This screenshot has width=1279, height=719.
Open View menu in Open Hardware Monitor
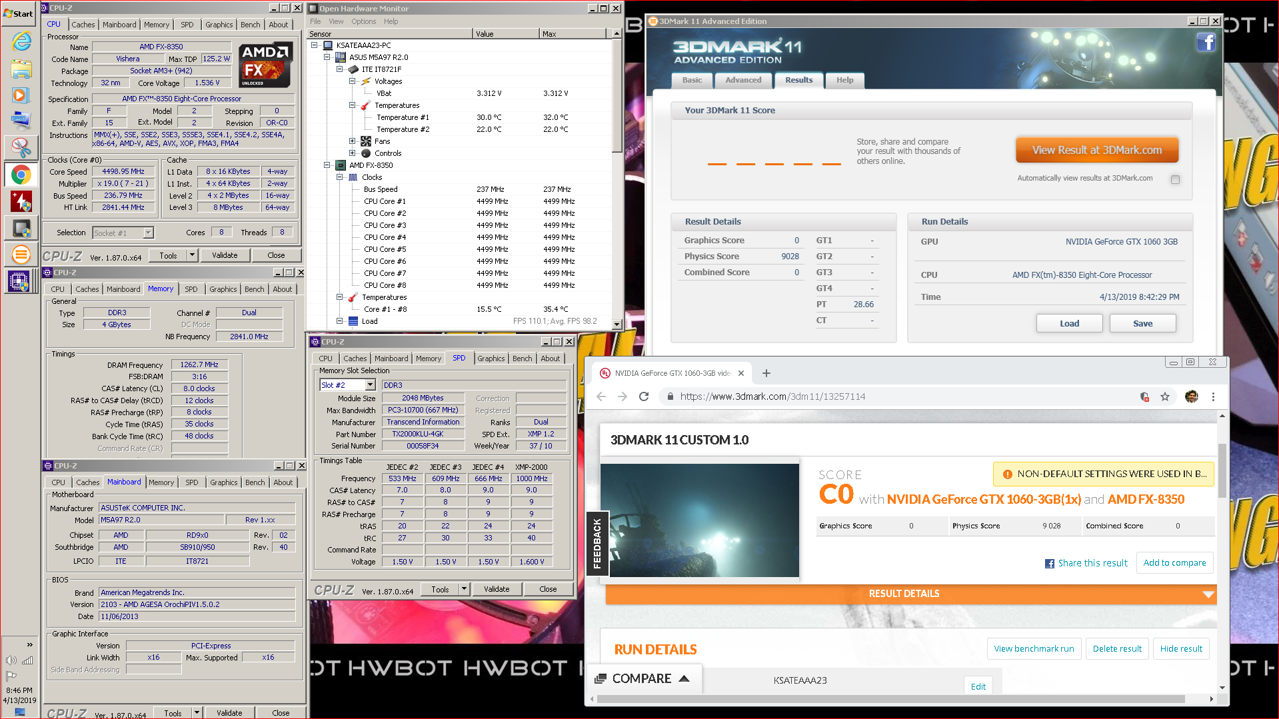(x=336, y=21)
